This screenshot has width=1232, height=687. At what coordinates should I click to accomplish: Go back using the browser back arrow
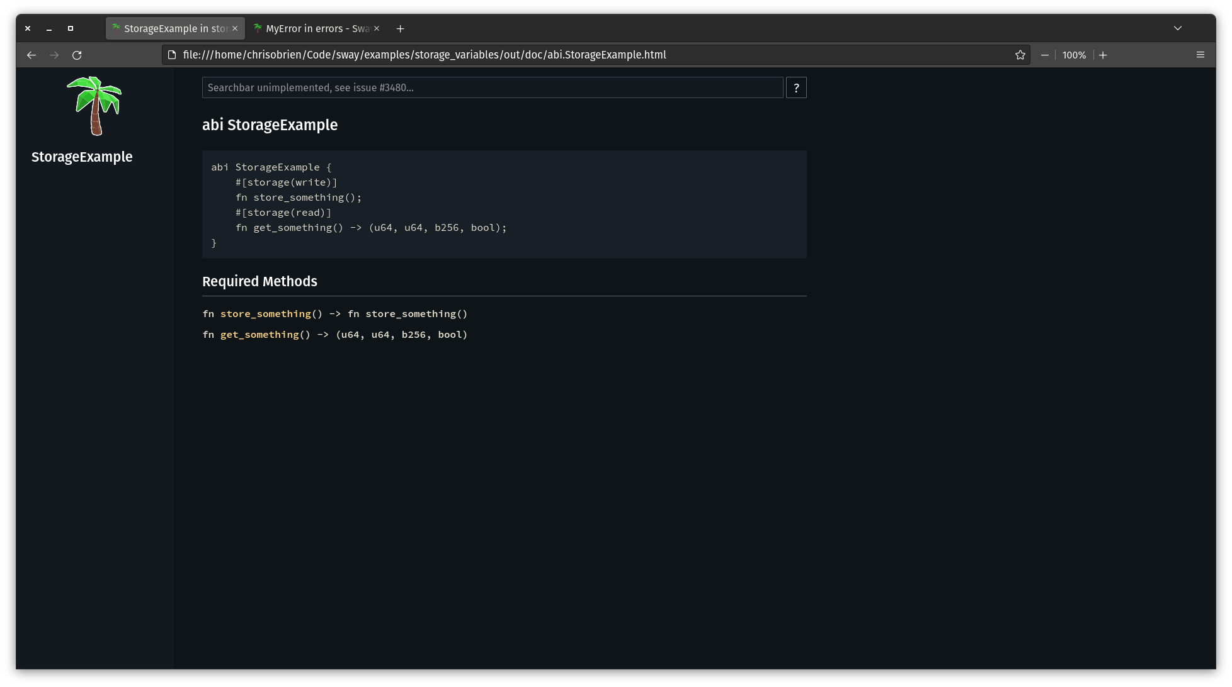[31, 55]
